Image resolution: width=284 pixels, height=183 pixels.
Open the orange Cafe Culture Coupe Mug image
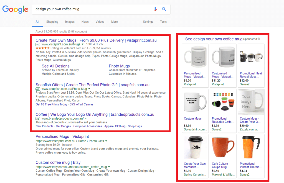coord(223,148)
